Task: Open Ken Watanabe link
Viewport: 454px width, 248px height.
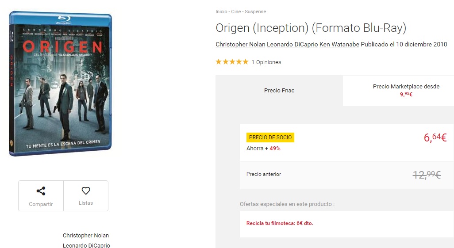Action: click(339, 44)
